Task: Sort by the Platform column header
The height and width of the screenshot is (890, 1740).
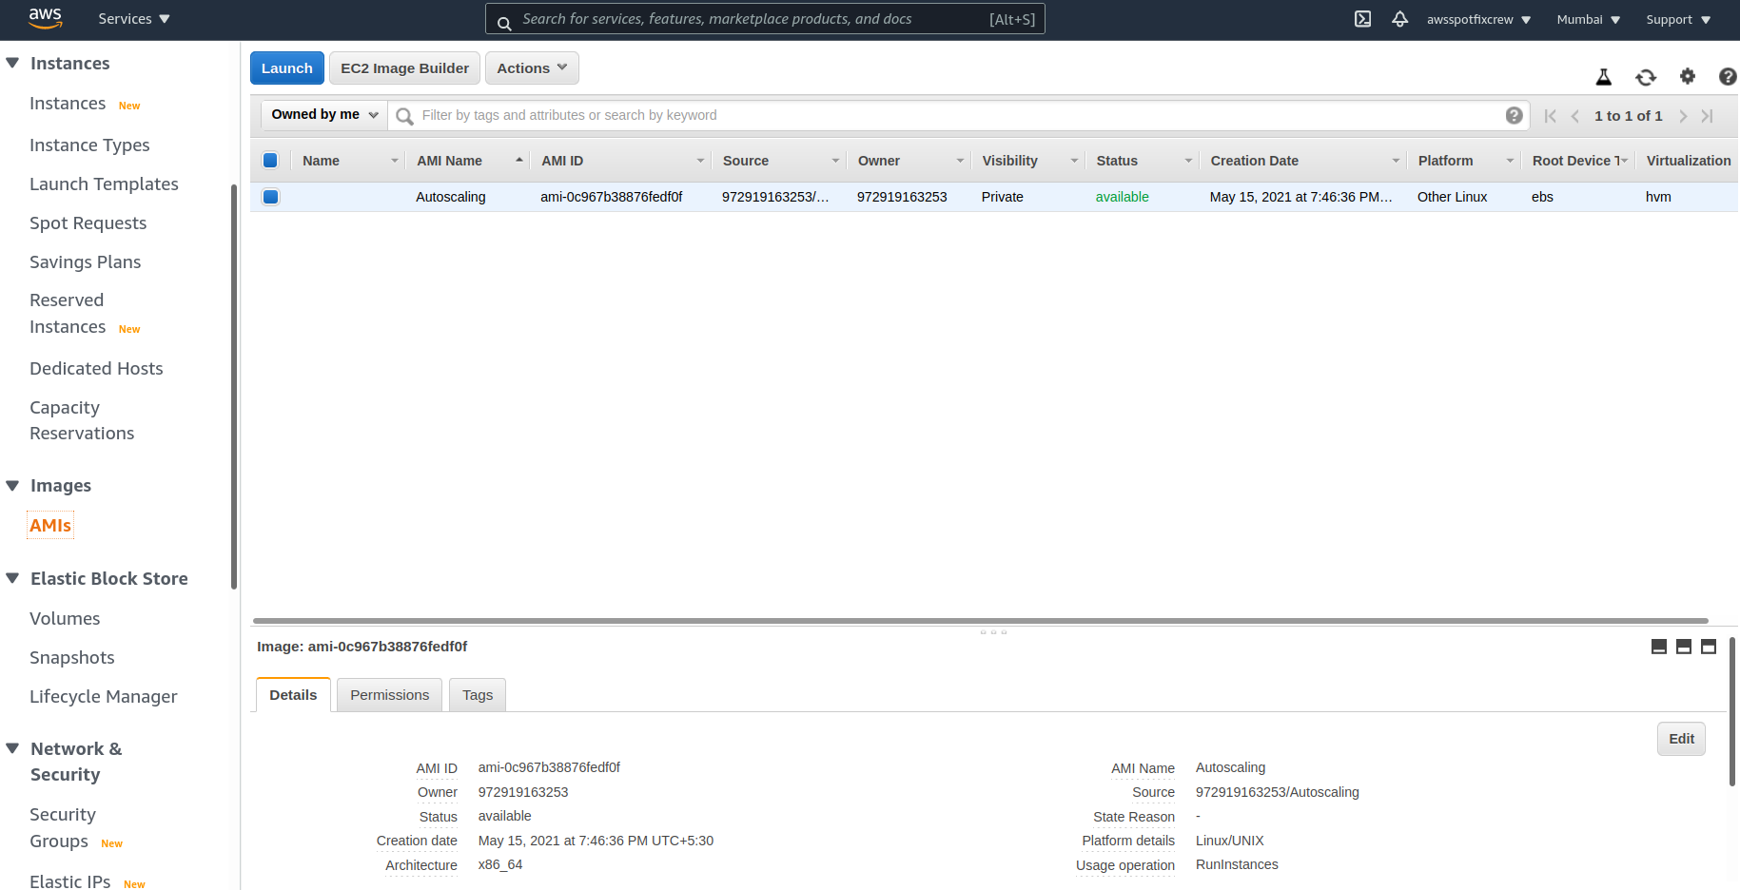Action: click(1464, 161)
